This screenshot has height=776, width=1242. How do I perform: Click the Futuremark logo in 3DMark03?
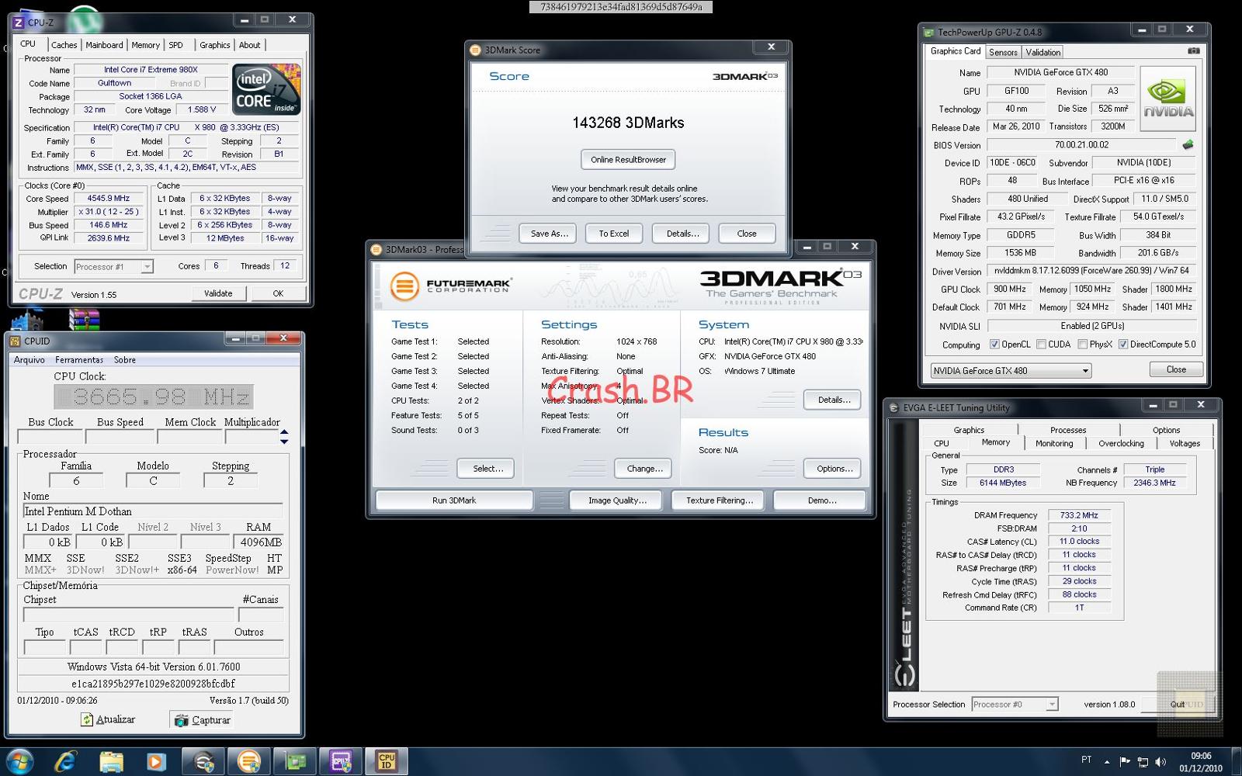pos(450,286)
